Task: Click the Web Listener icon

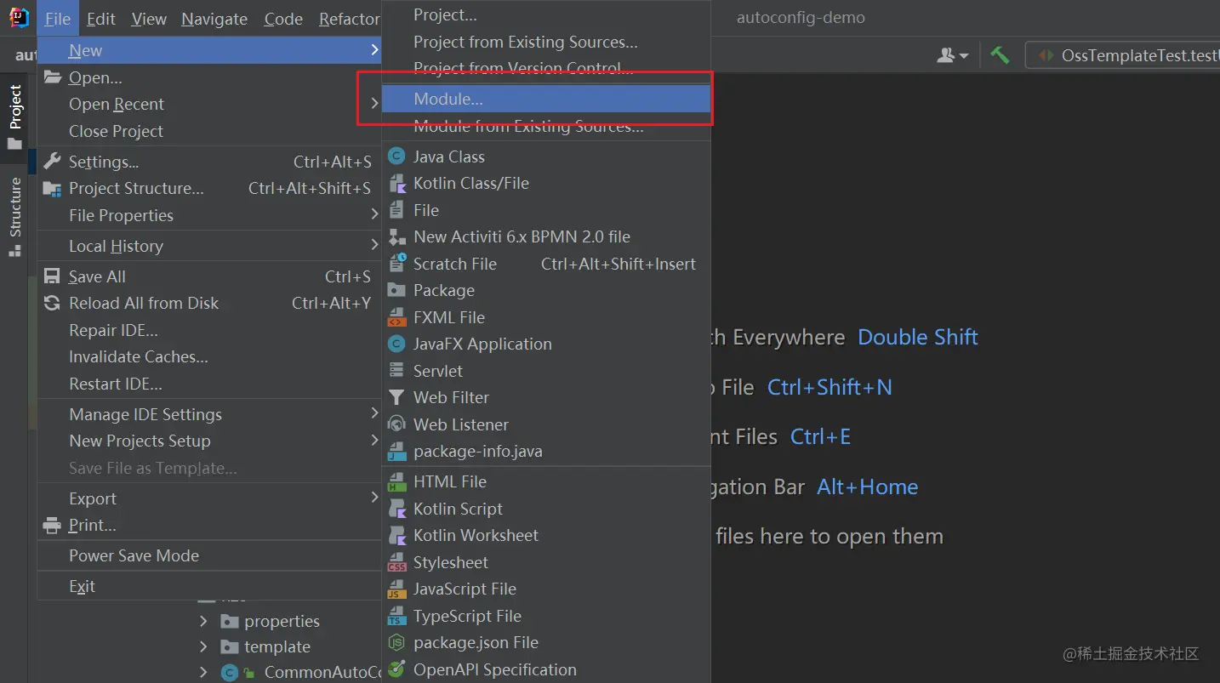Action: pos(396,424)
